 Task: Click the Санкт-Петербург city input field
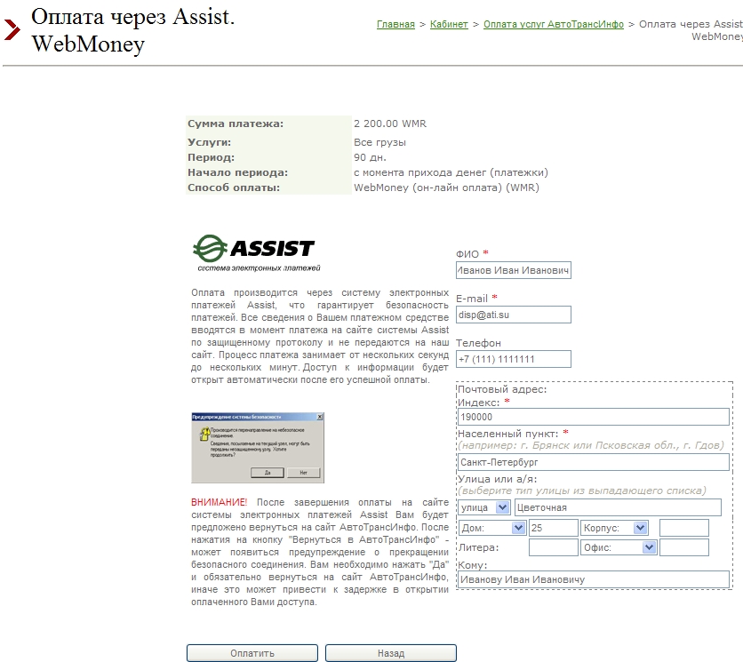coord(593,462)
